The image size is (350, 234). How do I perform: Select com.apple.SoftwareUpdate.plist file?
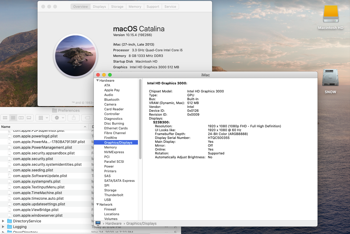coord(40,176)
